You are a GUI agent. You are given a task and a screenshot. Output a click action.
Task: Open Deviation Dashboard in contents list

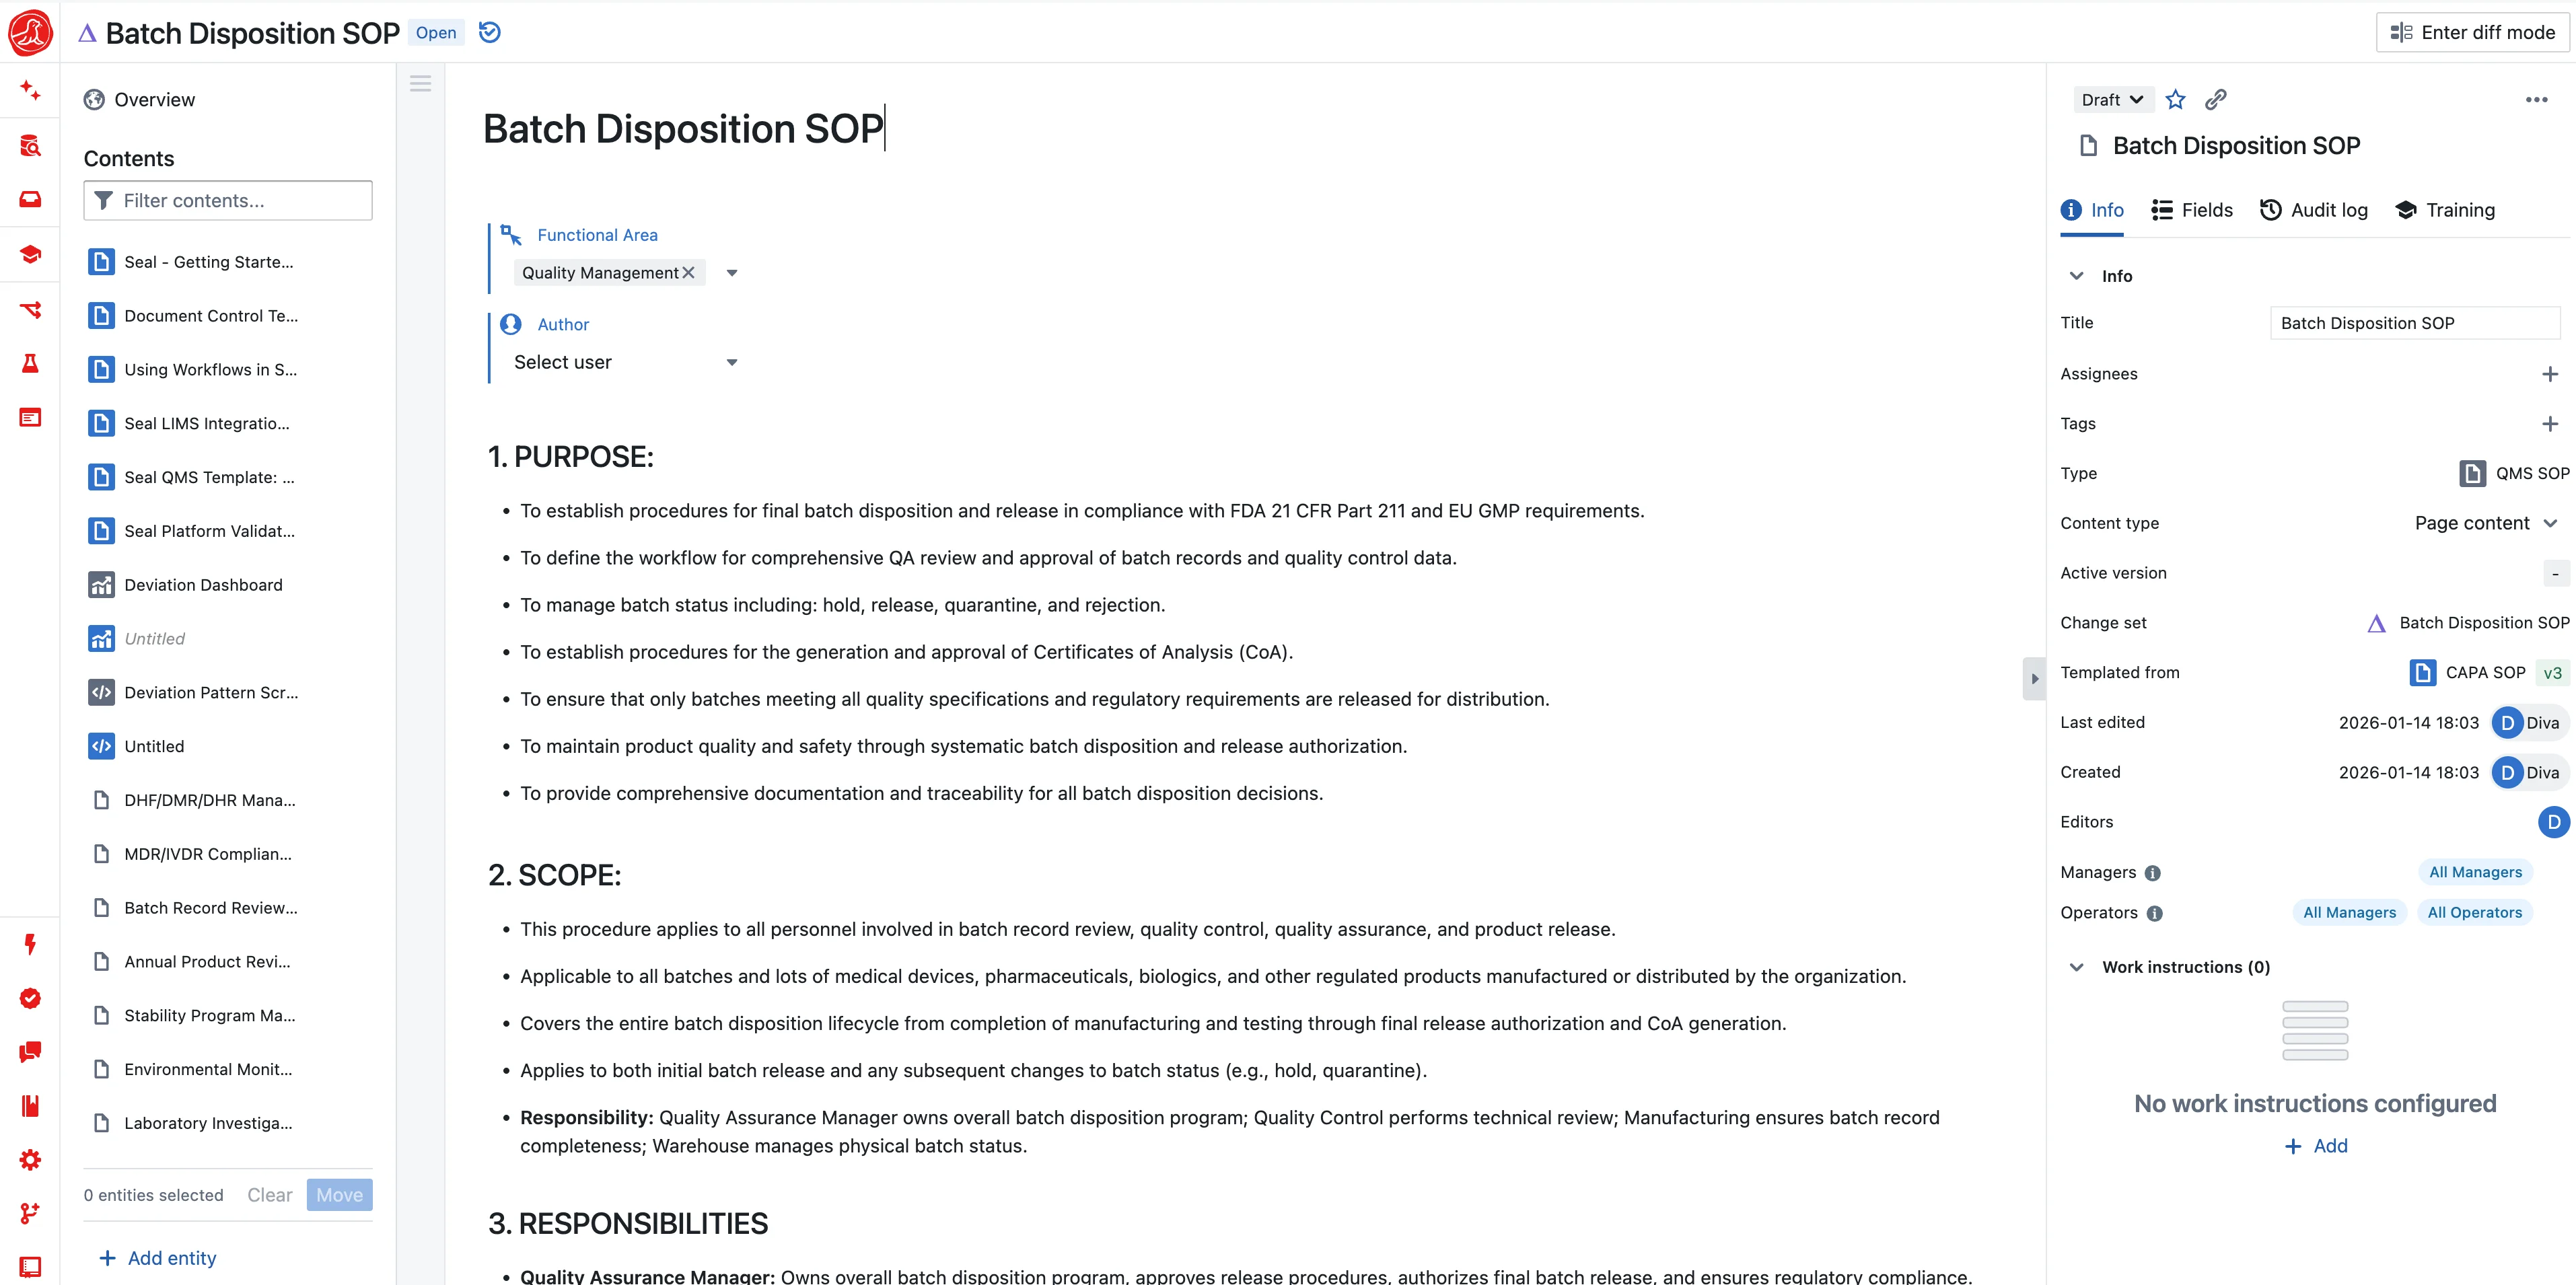[203, 585]
